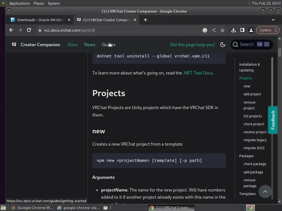Open the Guides navigation item

click(109, 45)
